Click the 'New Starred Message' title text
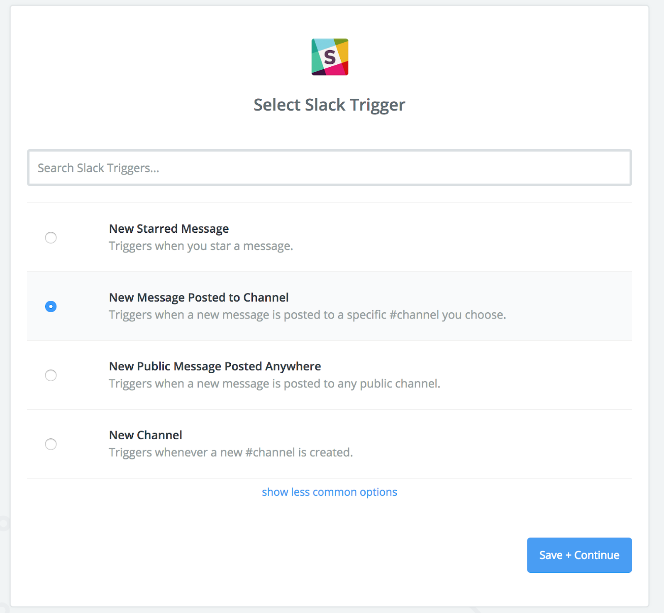Screen dimensions: 664x613 tap(169, 229)
